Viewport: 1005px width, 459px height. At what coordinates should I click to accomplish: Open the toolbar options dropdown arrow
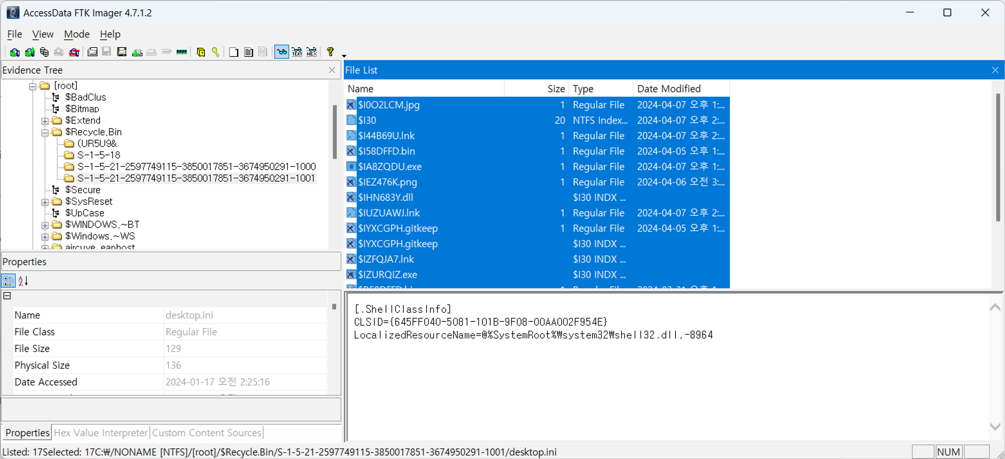344,55
